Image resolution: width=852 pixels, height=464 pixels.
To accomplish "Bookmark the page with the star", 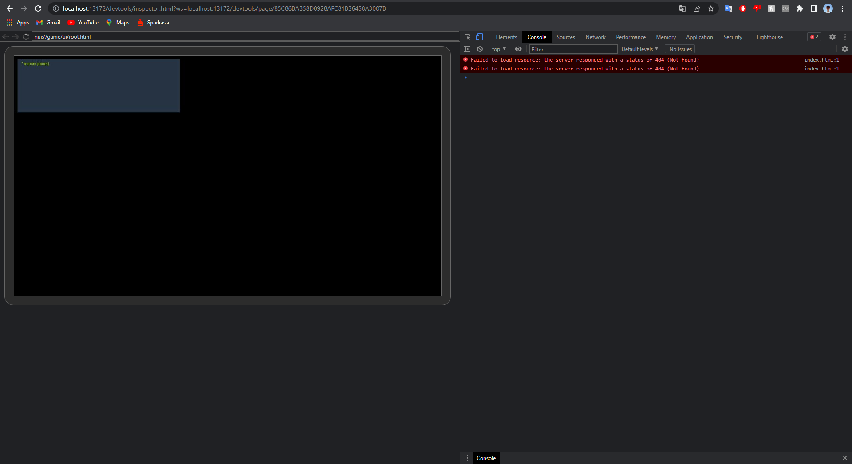I will pos(710,8).
